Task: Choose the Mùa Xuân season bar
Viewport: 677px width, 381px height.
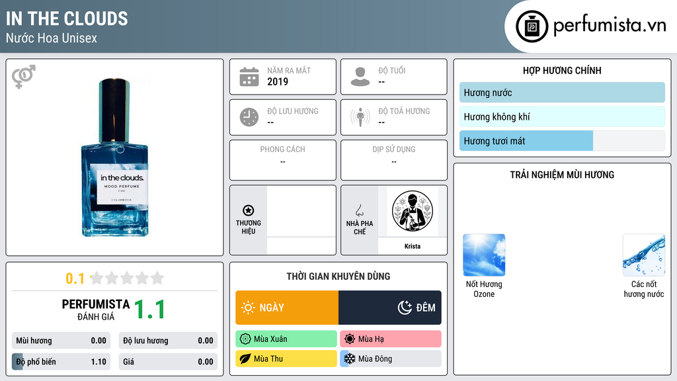Action: point(286,339)
